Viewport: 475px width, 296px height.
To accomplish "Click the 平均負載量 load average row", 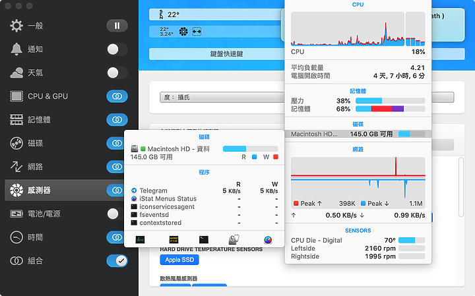I will click(358, 67).
